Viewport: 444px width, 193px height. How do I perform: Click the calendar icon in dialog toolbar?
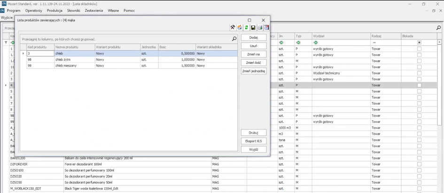point(266,28)
